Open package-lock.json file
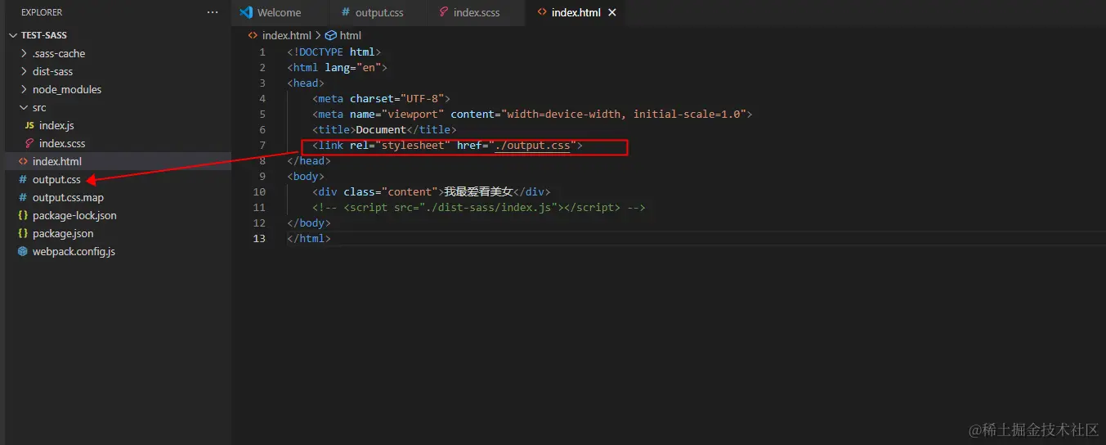Screen dimensions: 1106x445 point(74,215)
